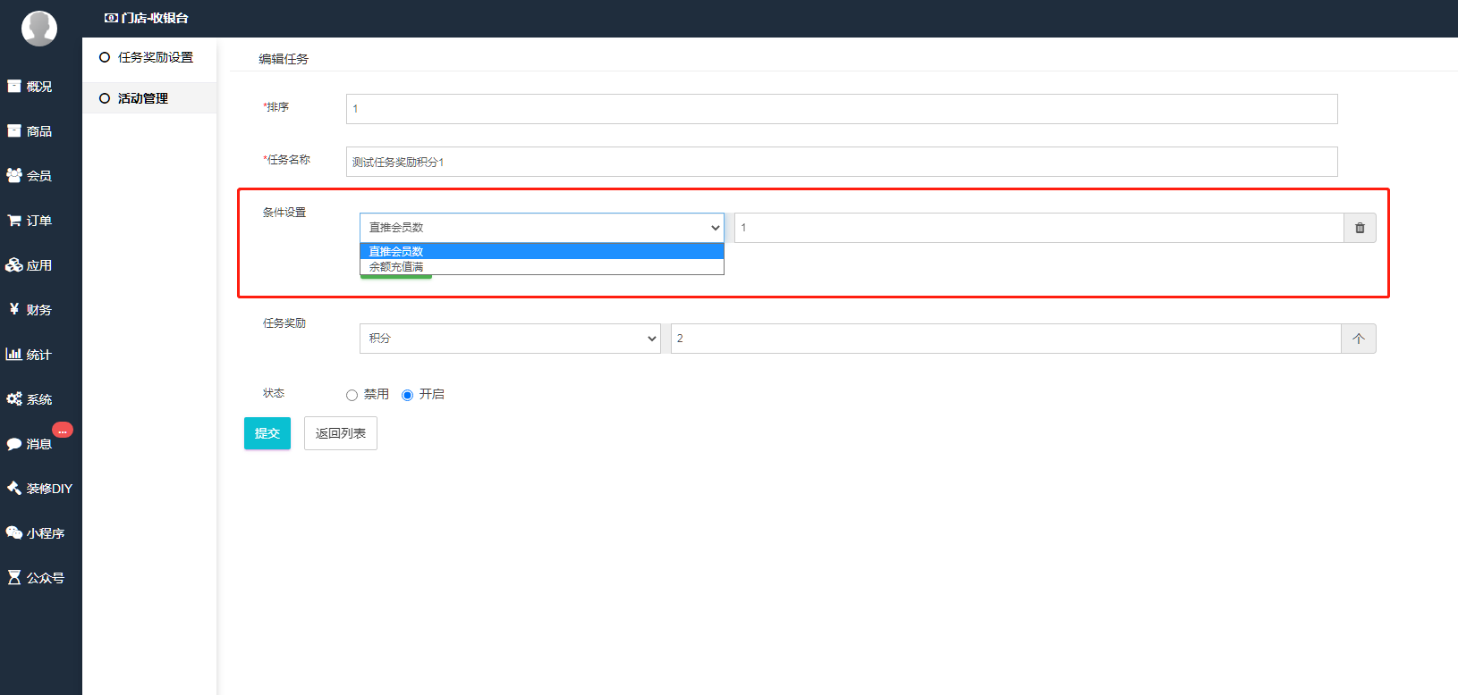
Task: Click the 返回列表 button
Action: click(x=340, y=433)
